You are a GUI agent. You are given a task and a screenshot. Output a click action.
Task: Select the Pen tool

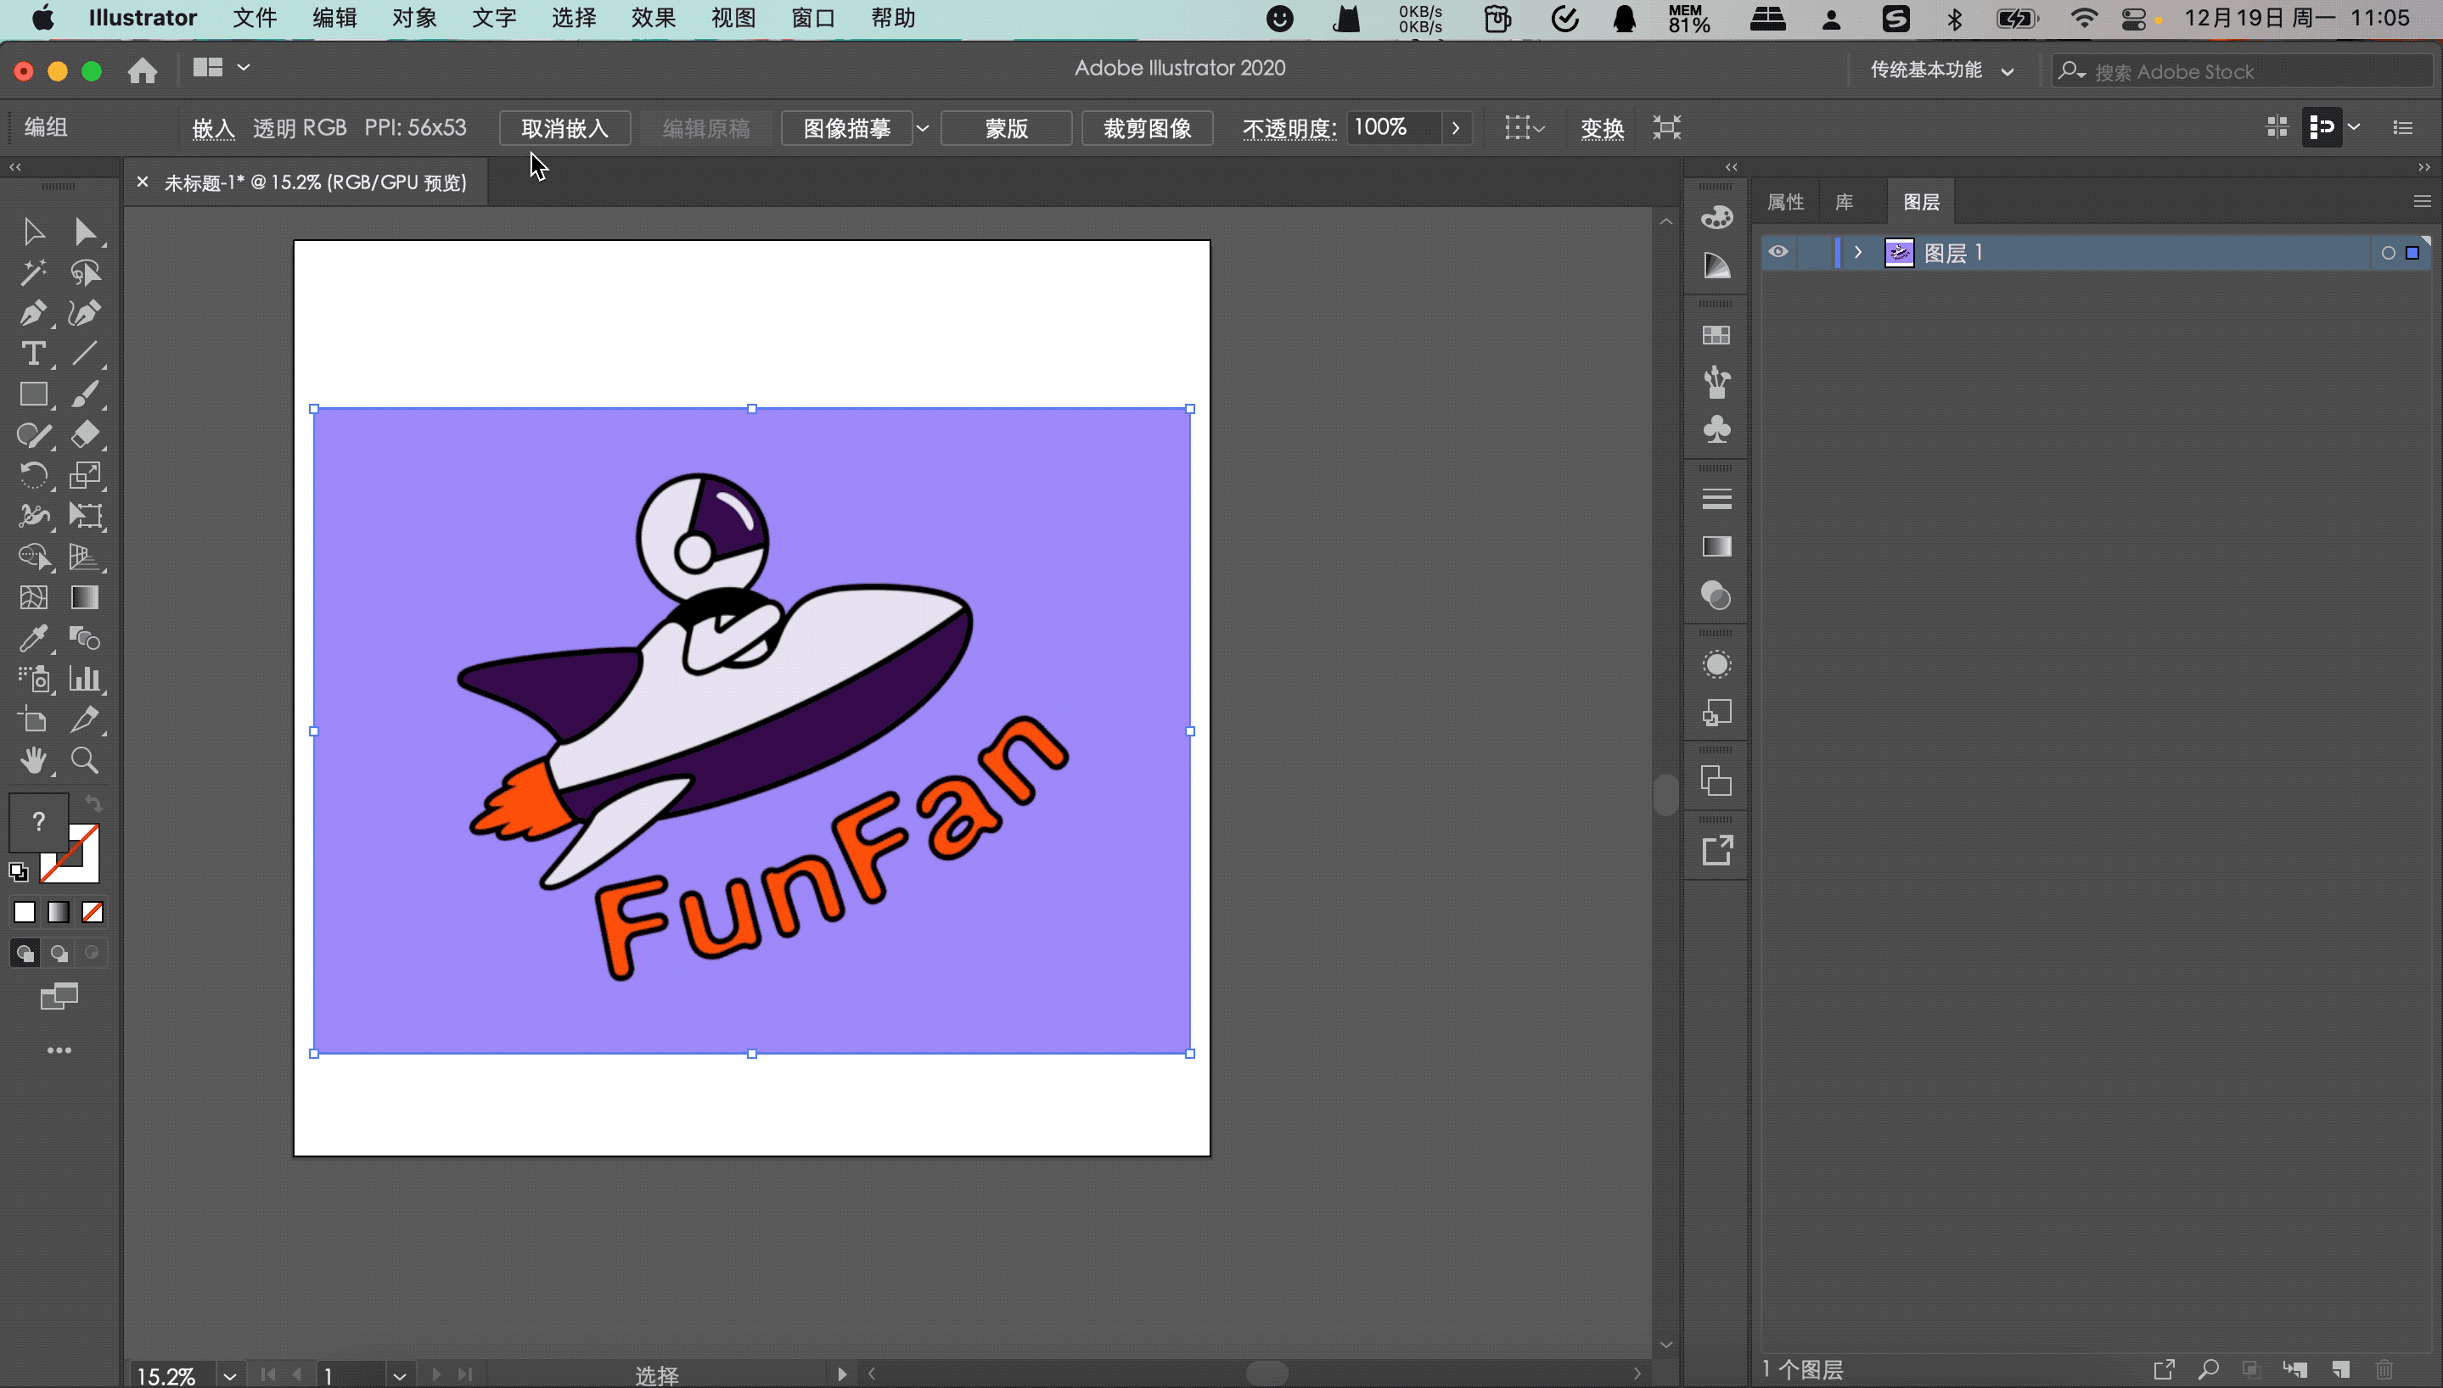[x=32, y=314]
